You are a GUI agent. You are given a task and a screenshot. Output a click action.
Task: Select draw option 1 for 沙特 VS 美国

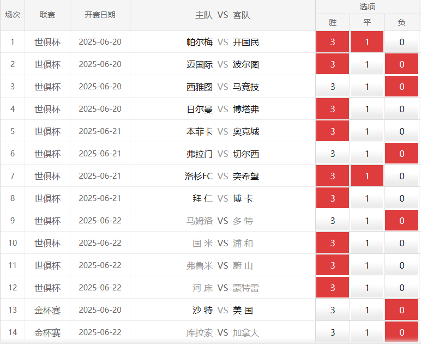click(x=367, y=310)
